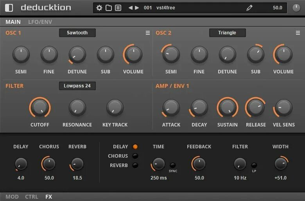The height and width of the screenshot is (201, 305).
Task: Click the envelope DECAY knob
Action: coord(199,108)
